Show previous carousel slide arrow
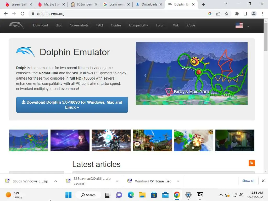The image size is (268, 201). (146, 75)
